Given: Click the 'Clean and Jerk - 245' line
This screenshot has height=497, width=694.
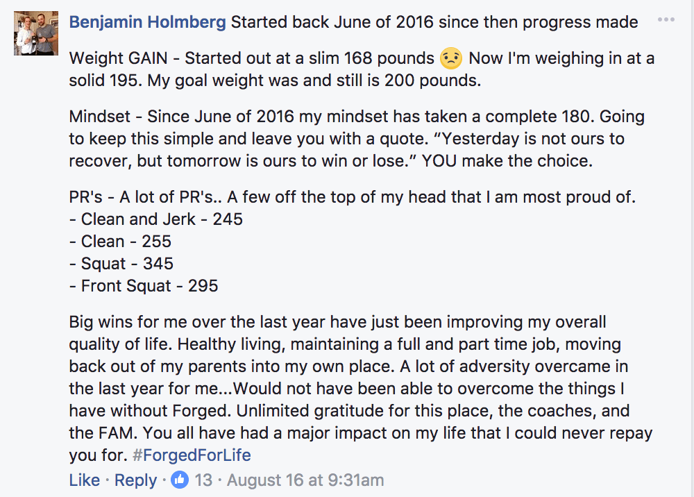Looking at the screenshot, I should (156, 219).
